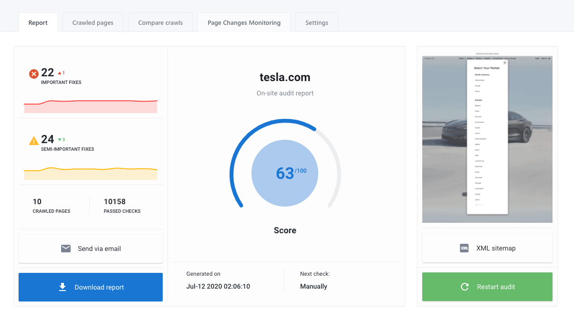Click the red important fixes trend chart

click(91, 106)
